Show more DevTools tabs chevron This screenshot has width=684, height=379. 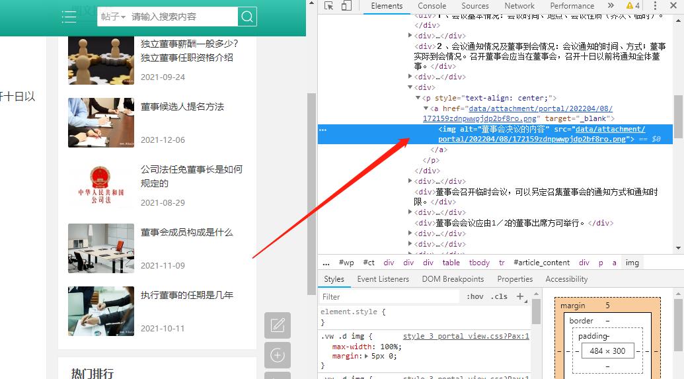click(x=611, y=6)
